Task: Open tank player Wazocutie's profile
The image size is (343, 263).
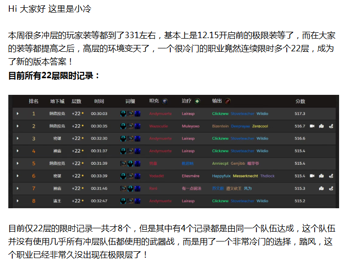Action: [x=159, y=126]
